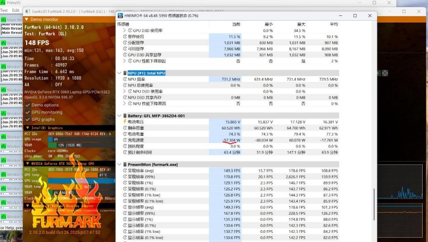Expand the NPU 性能下降原因 row
428x242 pixels.
click(x=125, y=104)
